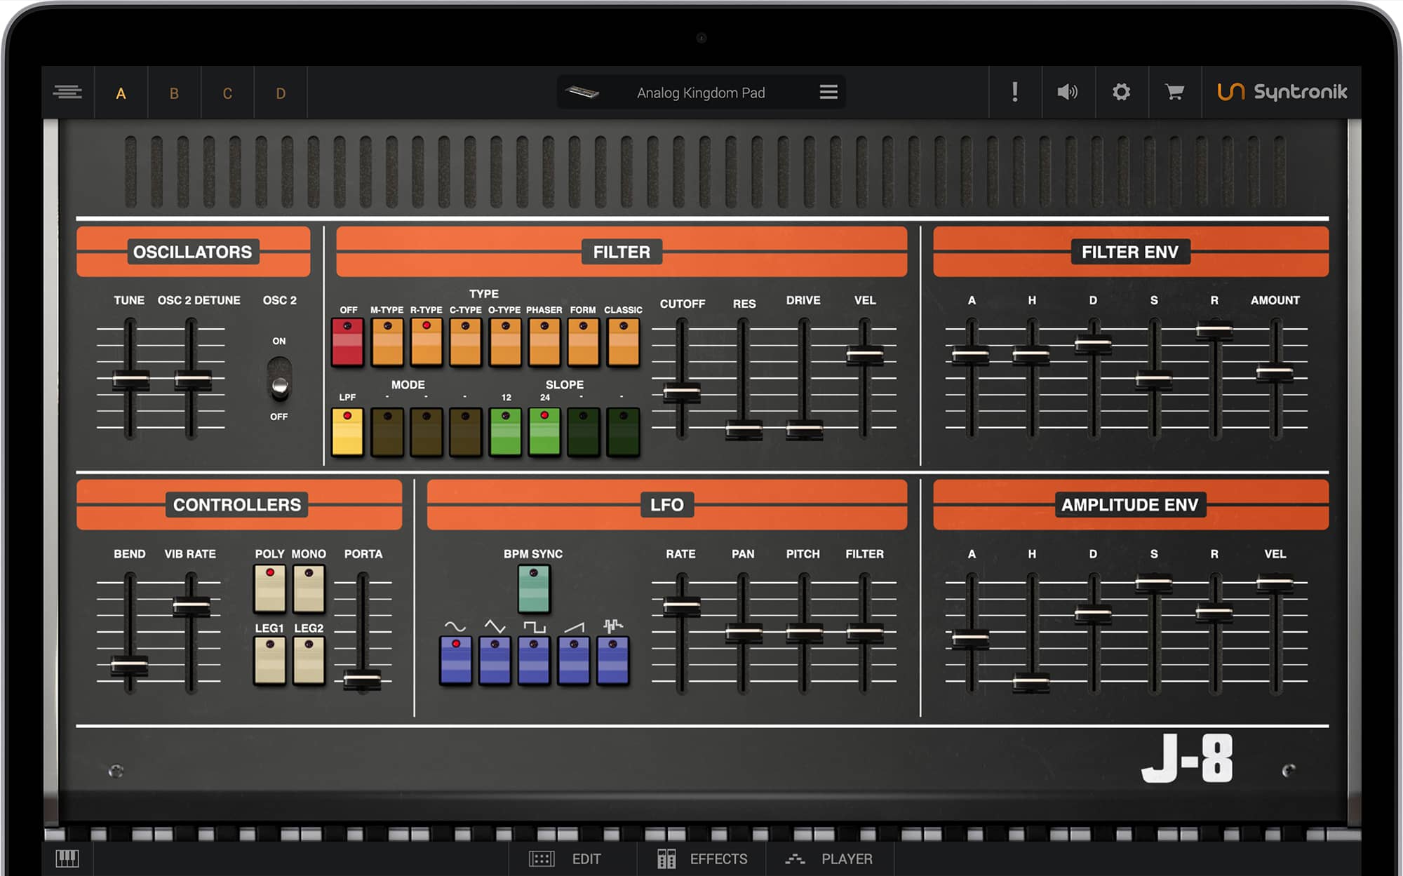Click the oscillator TUNE slider handle
Screen dimensions: 1403x876
pyautogui.click(x=130, y=379)
